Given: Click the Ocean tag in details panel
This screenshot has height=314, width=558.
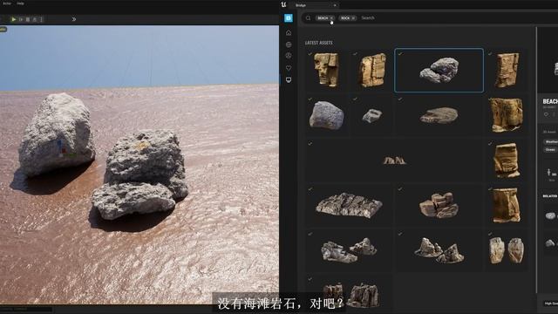Looking at the screenshot, I should [x=550, y=149].
